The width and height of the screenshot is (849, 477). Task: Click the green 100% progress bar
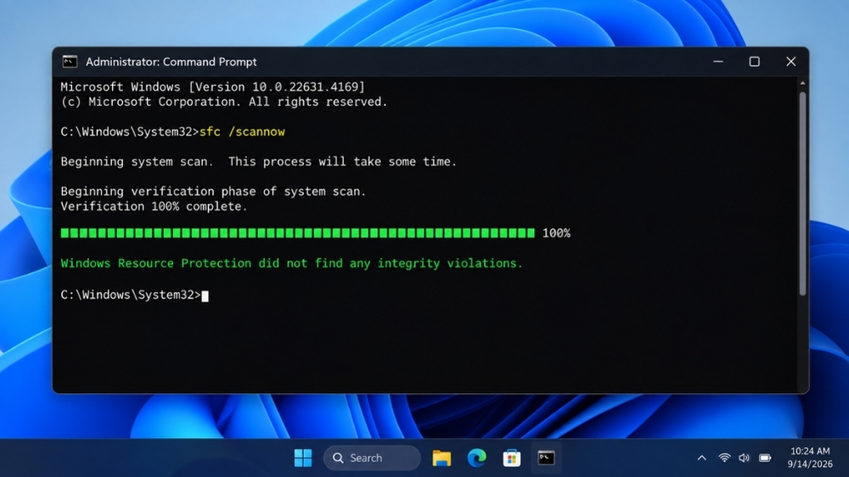pyautogui.click(x=298, y=233)
